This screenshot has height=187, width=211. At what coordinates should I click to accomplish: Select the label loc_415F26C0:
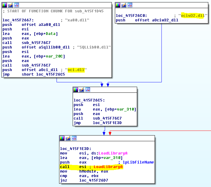(131, 16)
